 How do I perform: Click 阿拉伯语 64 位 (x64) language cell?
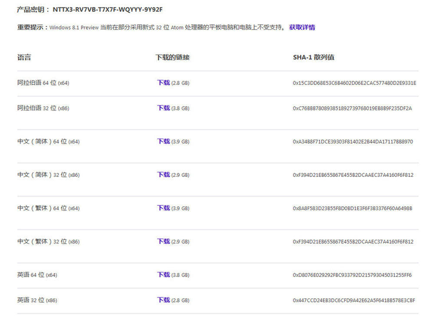point(43,83)
